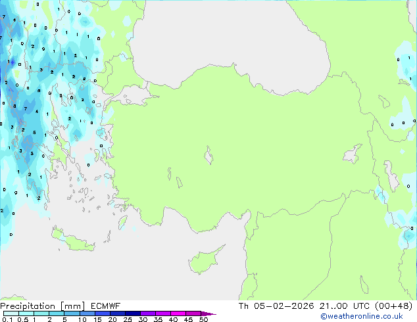Click the 5–10 mm legend color swatch
This screenshot has width=417, height=322.
(x=72, y=313)
